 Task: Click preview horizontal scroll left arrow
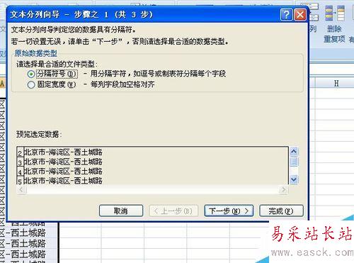(21, 189)
